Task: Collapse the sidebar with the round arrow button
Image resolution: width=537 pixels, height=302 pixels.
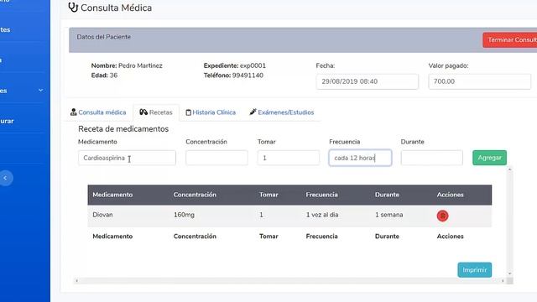Action: click(x=6, y=178)
